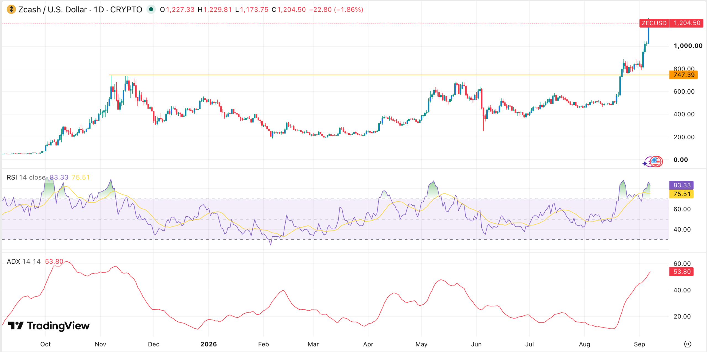Click the open value O1,227.33
This screenshot has width=707, height=352.
[177, 10]
